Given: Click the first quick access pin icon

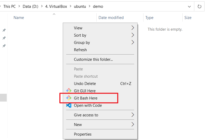Looking at the screenshot, I should [4, 30].
